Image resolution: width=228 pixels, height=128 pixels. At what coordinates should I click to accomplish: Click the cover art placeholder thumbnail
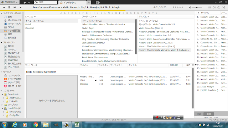52,97
